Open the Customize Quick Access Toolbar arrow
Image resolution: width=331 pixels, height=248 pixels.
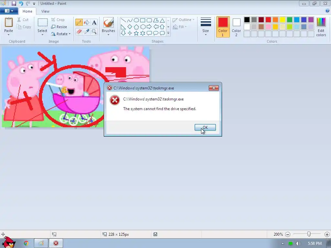click(34, 4)
